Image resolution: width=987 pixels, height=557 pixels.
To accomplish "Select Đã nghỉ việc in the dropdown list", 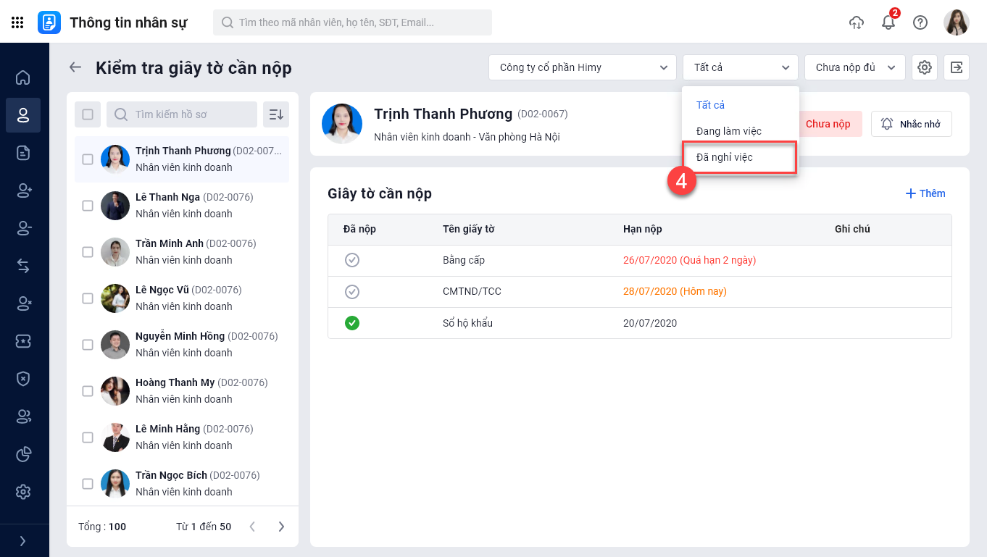I will click(x=741, y=157).
